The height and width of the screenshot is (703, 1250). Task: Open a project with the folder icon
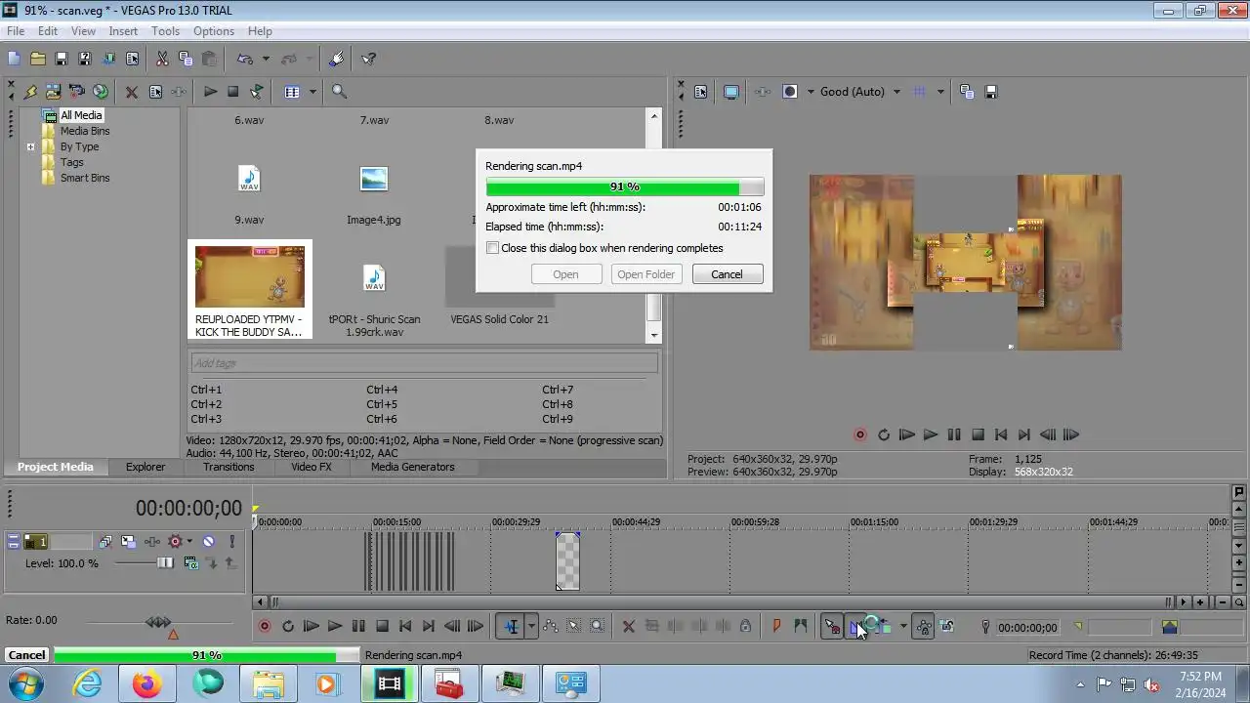pos(37,59)
